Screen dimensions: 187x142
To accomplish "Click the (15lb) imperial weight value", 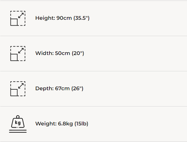I will (81, 124).
